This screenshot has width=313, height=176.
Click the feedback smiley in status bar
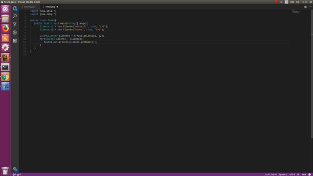310,175
